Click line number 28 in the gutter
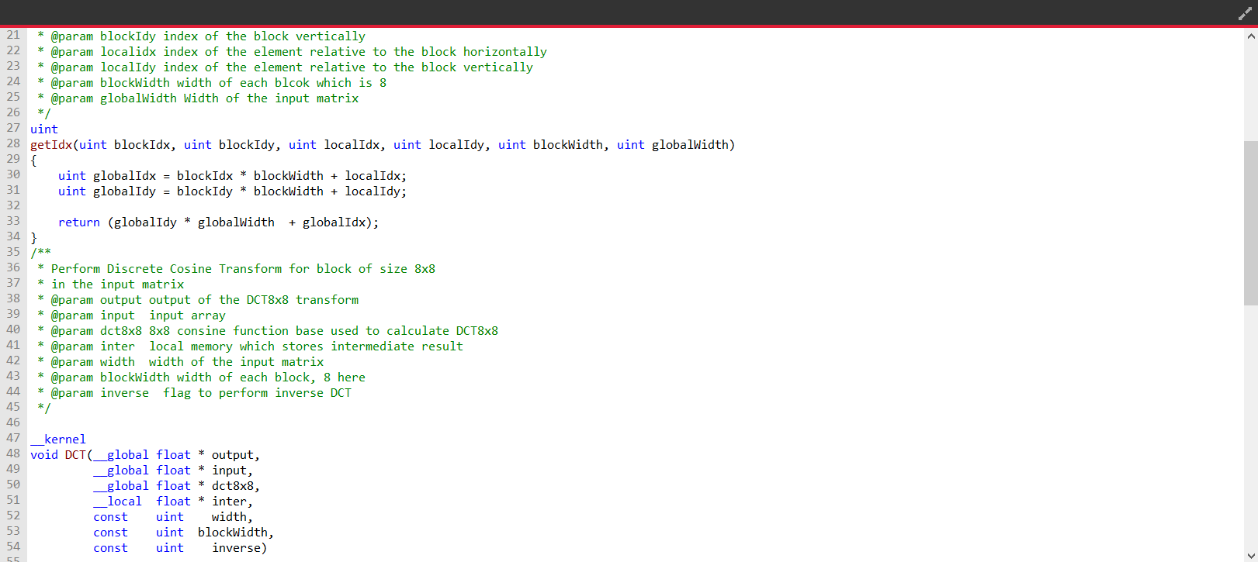 pos(13,143)
